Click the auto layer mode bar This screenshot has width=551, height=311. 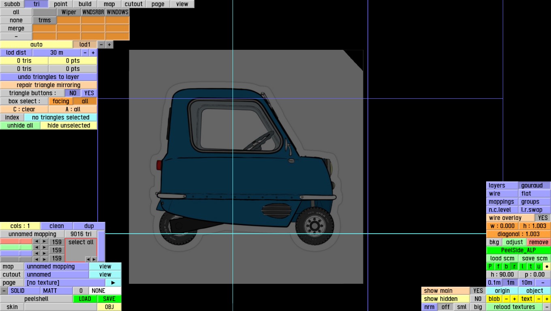coord(36,45)
